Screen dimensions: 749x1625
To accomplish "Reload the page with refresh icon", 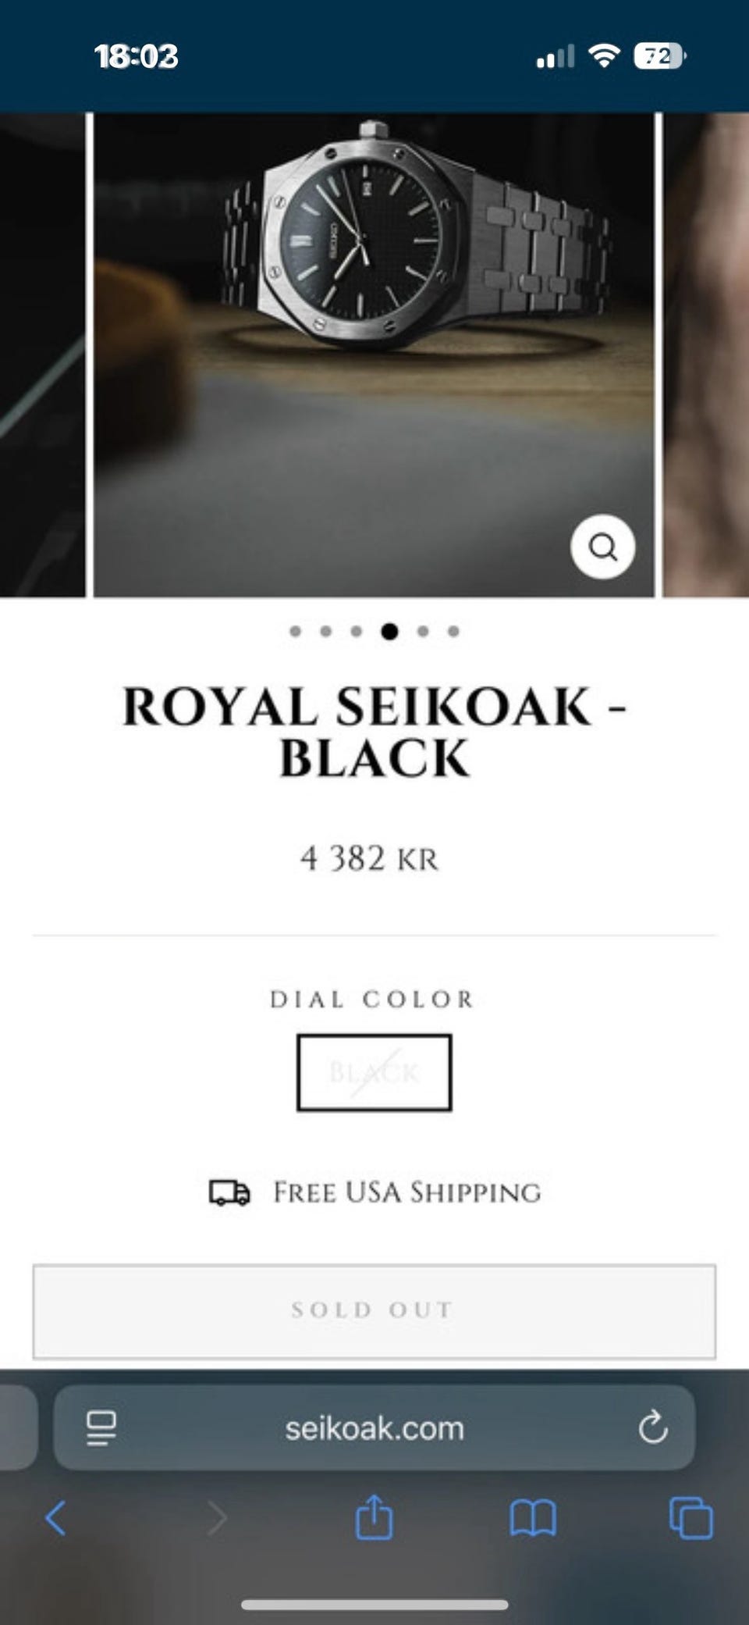I will [x=652, y=1428].
